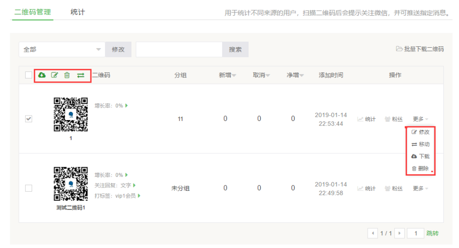Image resolution: width=459 pixels, height=248 pixels.
Task: Expand 增长率 arrow in 测试二维码1 row
Action: pos(127,175)
